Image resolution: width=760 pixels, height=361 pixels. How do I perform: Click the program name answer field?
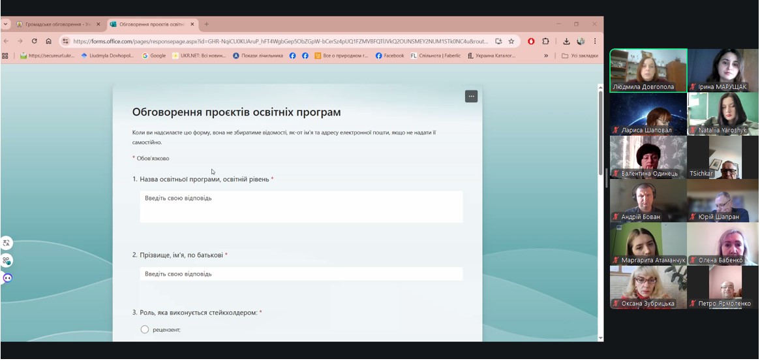301,206
